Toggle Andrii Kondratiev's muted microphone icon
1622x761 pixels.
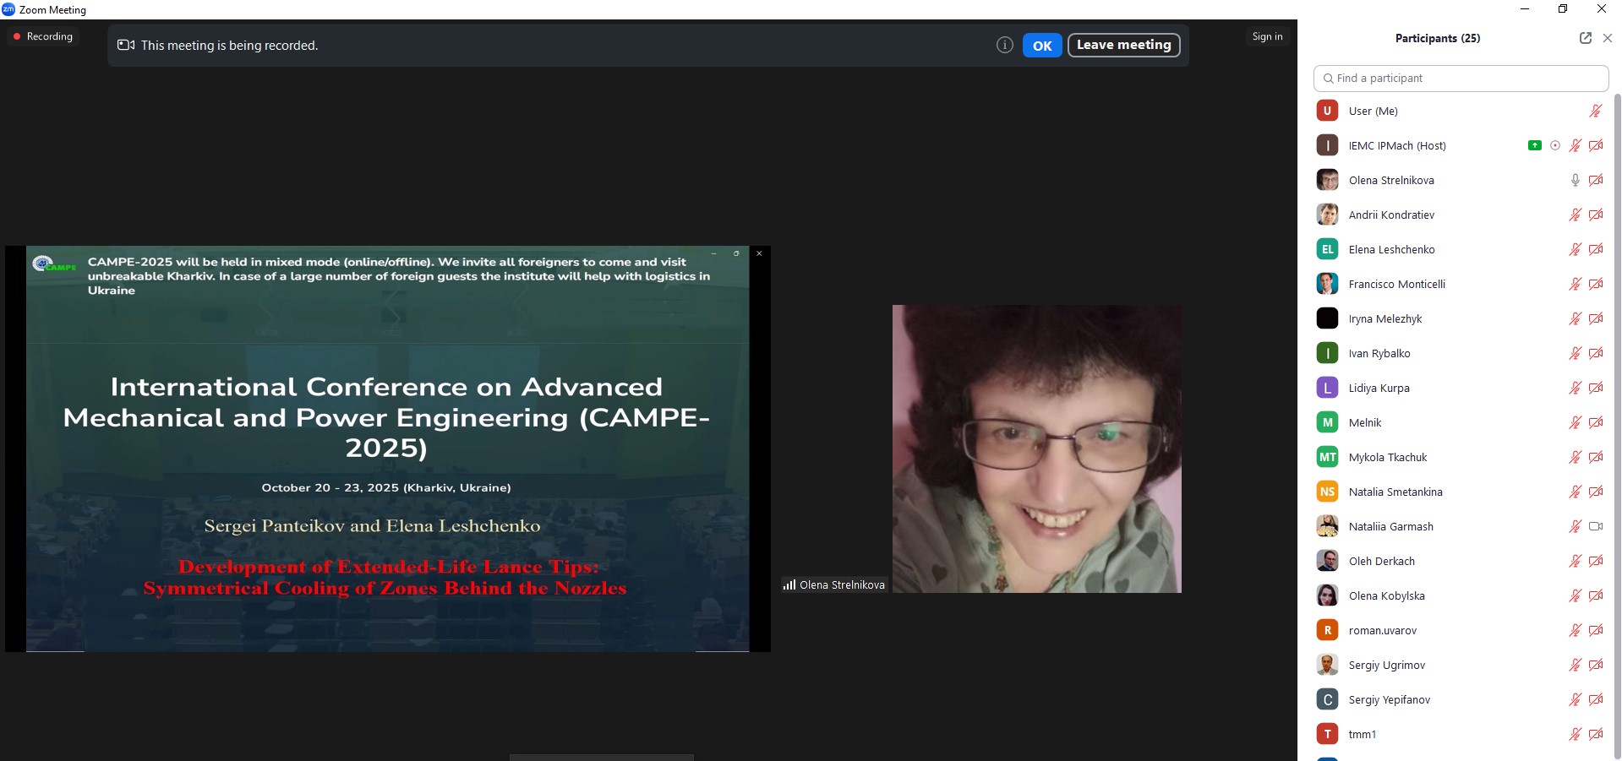point(1575,215)
